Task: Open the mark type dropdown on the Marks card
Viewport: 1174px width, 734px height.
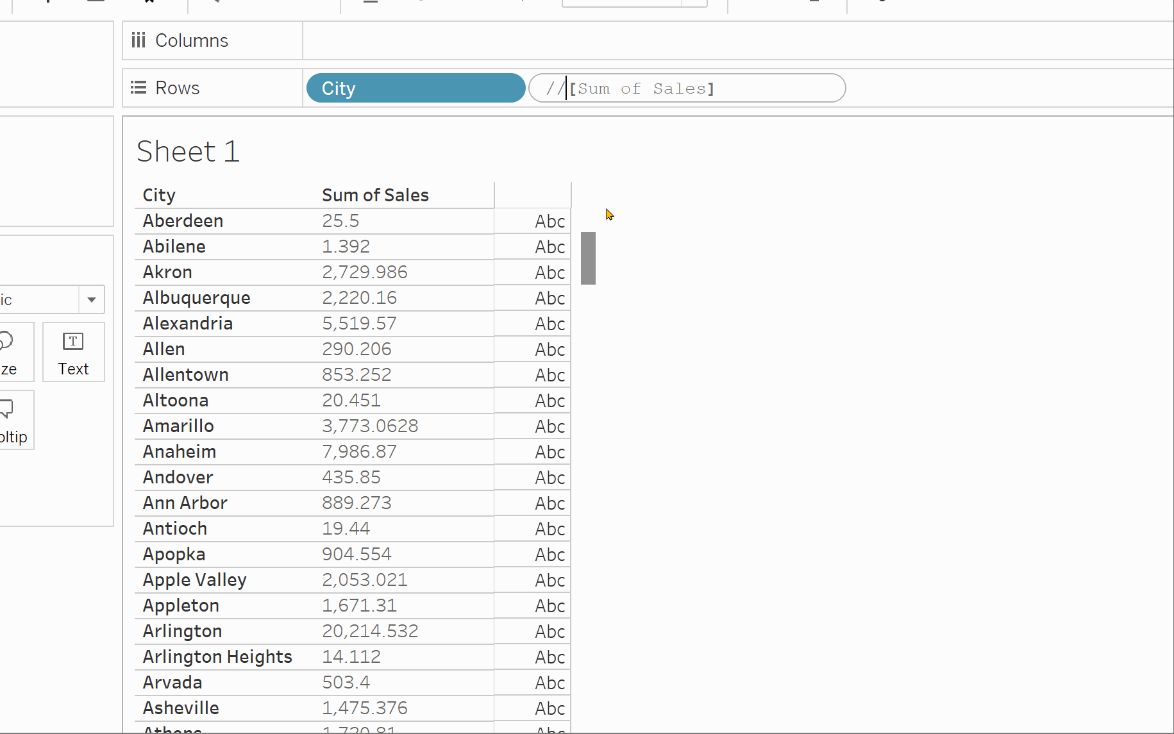Action: (91, 299)
